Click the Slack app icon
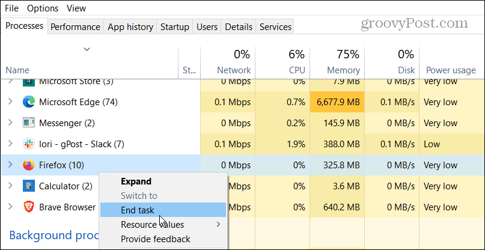Viewport: 485px width, 250px height. [x=29, y=144]
